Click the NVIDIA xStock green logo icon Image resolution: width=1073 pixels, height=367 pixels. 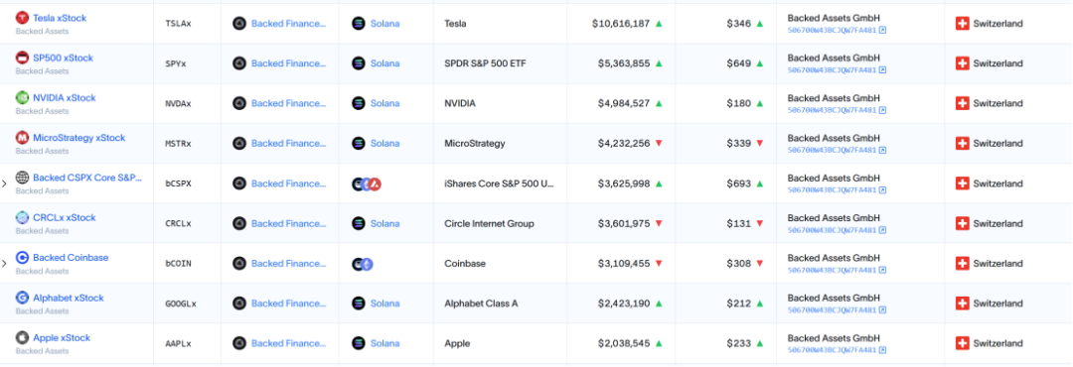coord(22,98)
